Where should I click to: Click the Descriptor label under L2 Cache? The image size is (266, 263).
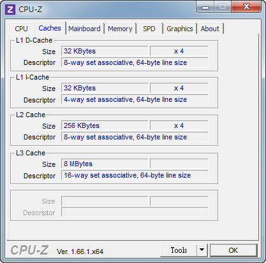[40, 137]
